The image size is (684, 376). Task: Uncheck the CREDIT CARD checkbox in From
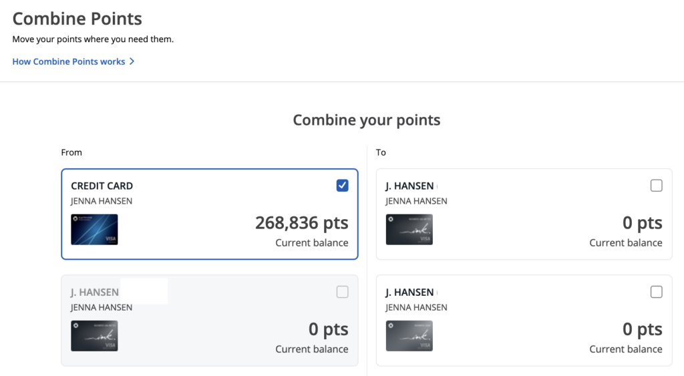pyautogui.click(x=342, y=186)
